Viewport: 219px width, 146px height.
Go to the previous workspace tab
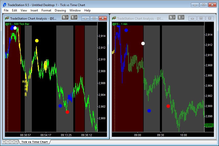[x=8, y=142]
